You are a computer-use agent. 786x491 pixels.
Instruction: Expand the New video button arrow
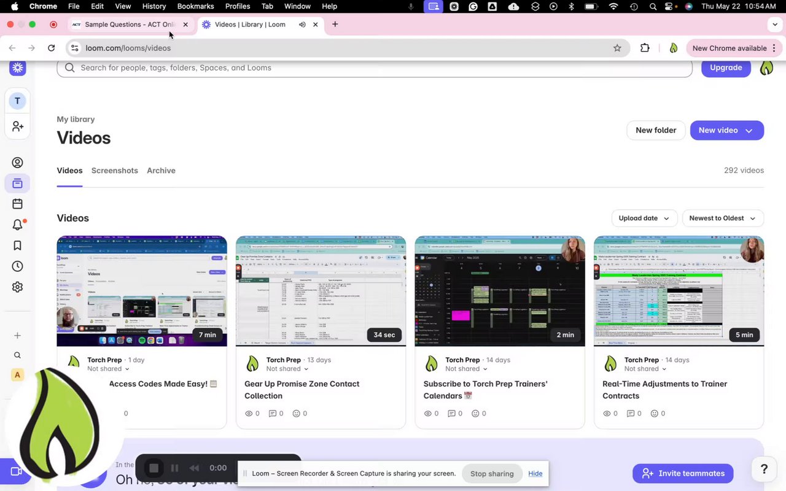click(749, 130)
